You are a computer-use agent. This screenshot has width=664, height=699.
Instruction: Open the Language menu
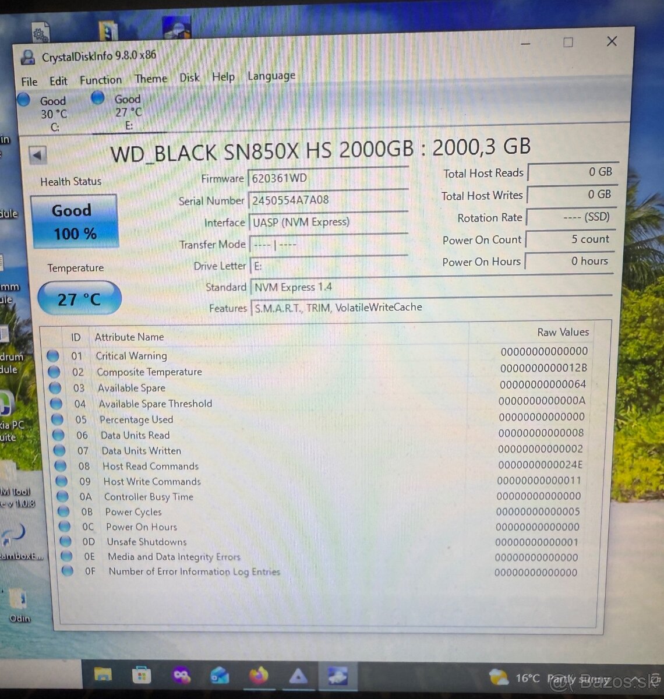tap(271, 76)
